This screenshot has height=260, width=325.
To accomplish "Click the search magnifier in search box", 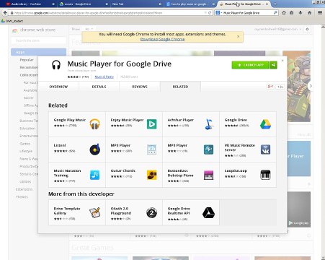I will coord(275,12).
